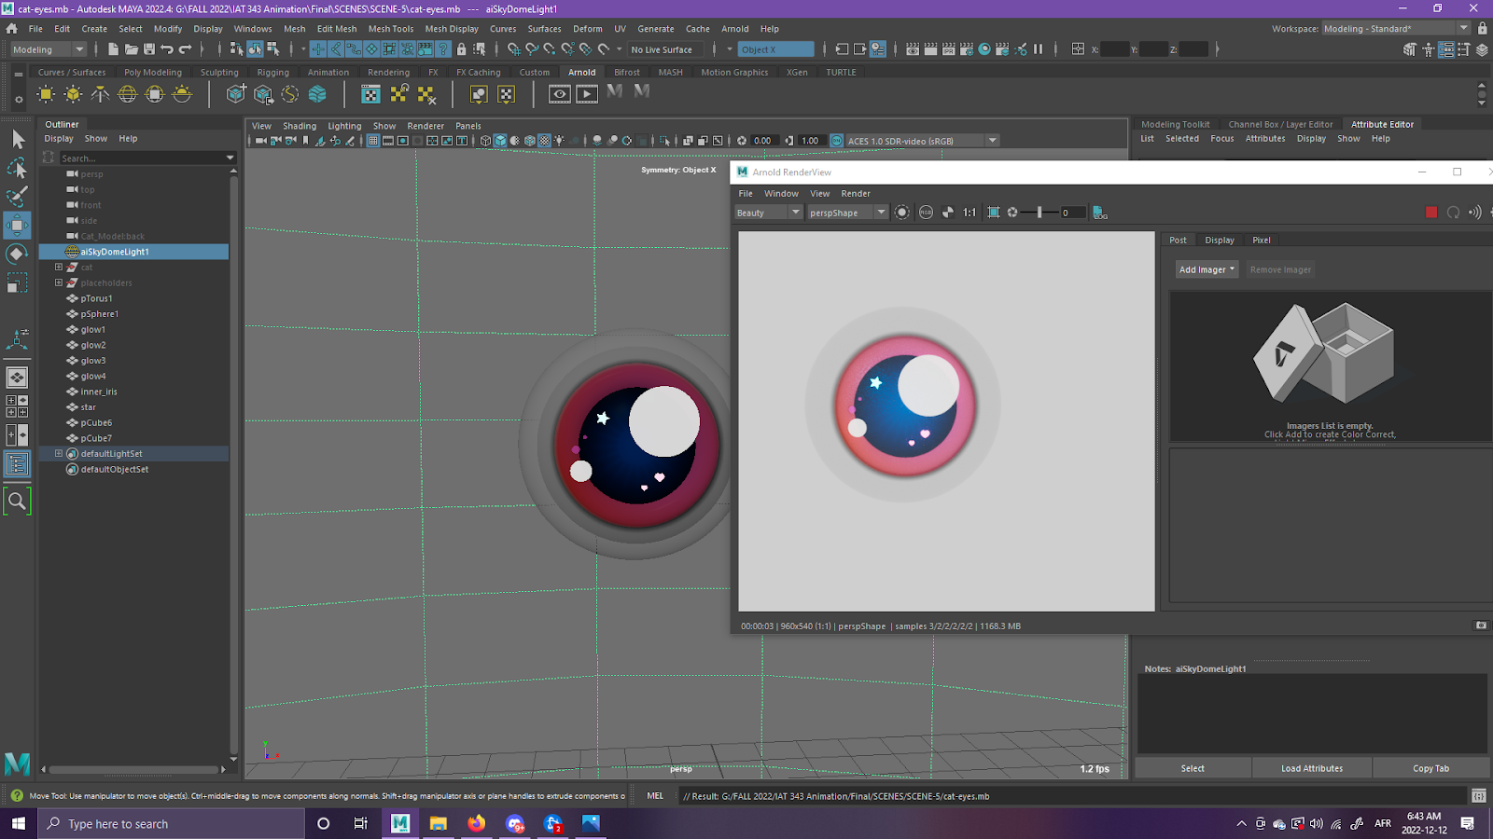Click the Copy Tab button
1493x839 pixels.
1430,768
